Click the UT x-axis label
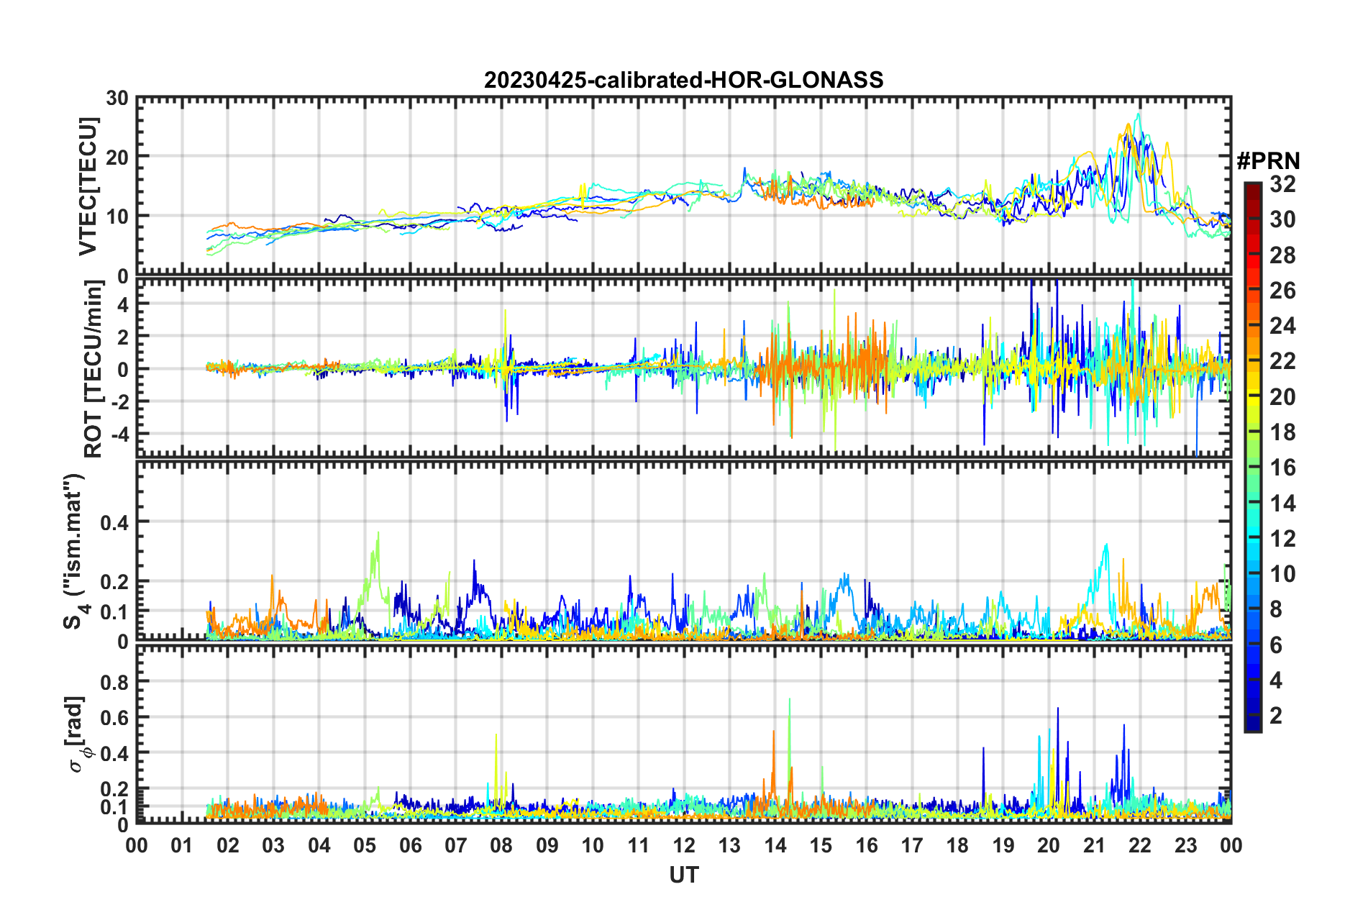 click(683, 875)
